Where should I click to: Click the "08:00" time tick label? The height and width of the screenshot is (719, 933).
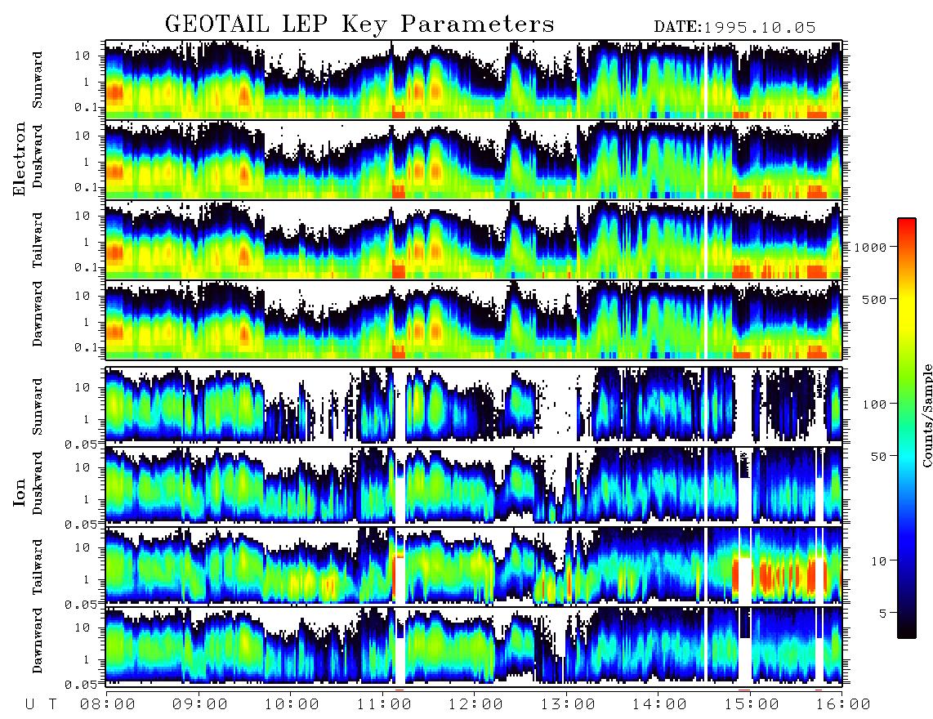coord(108,704)
